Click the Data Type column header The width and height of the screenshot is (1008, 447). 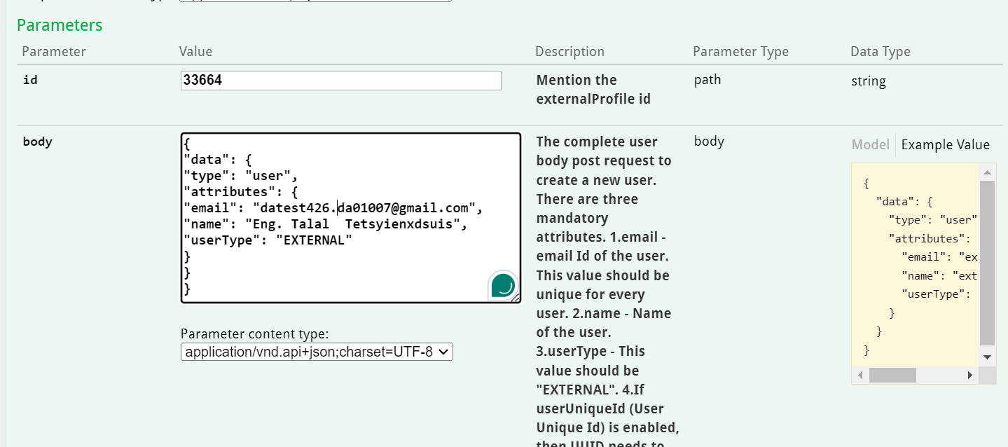(x=880, y=51)
